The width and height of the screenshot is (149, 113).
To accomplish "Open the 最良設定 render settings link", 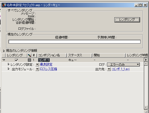I will (46, 65).
